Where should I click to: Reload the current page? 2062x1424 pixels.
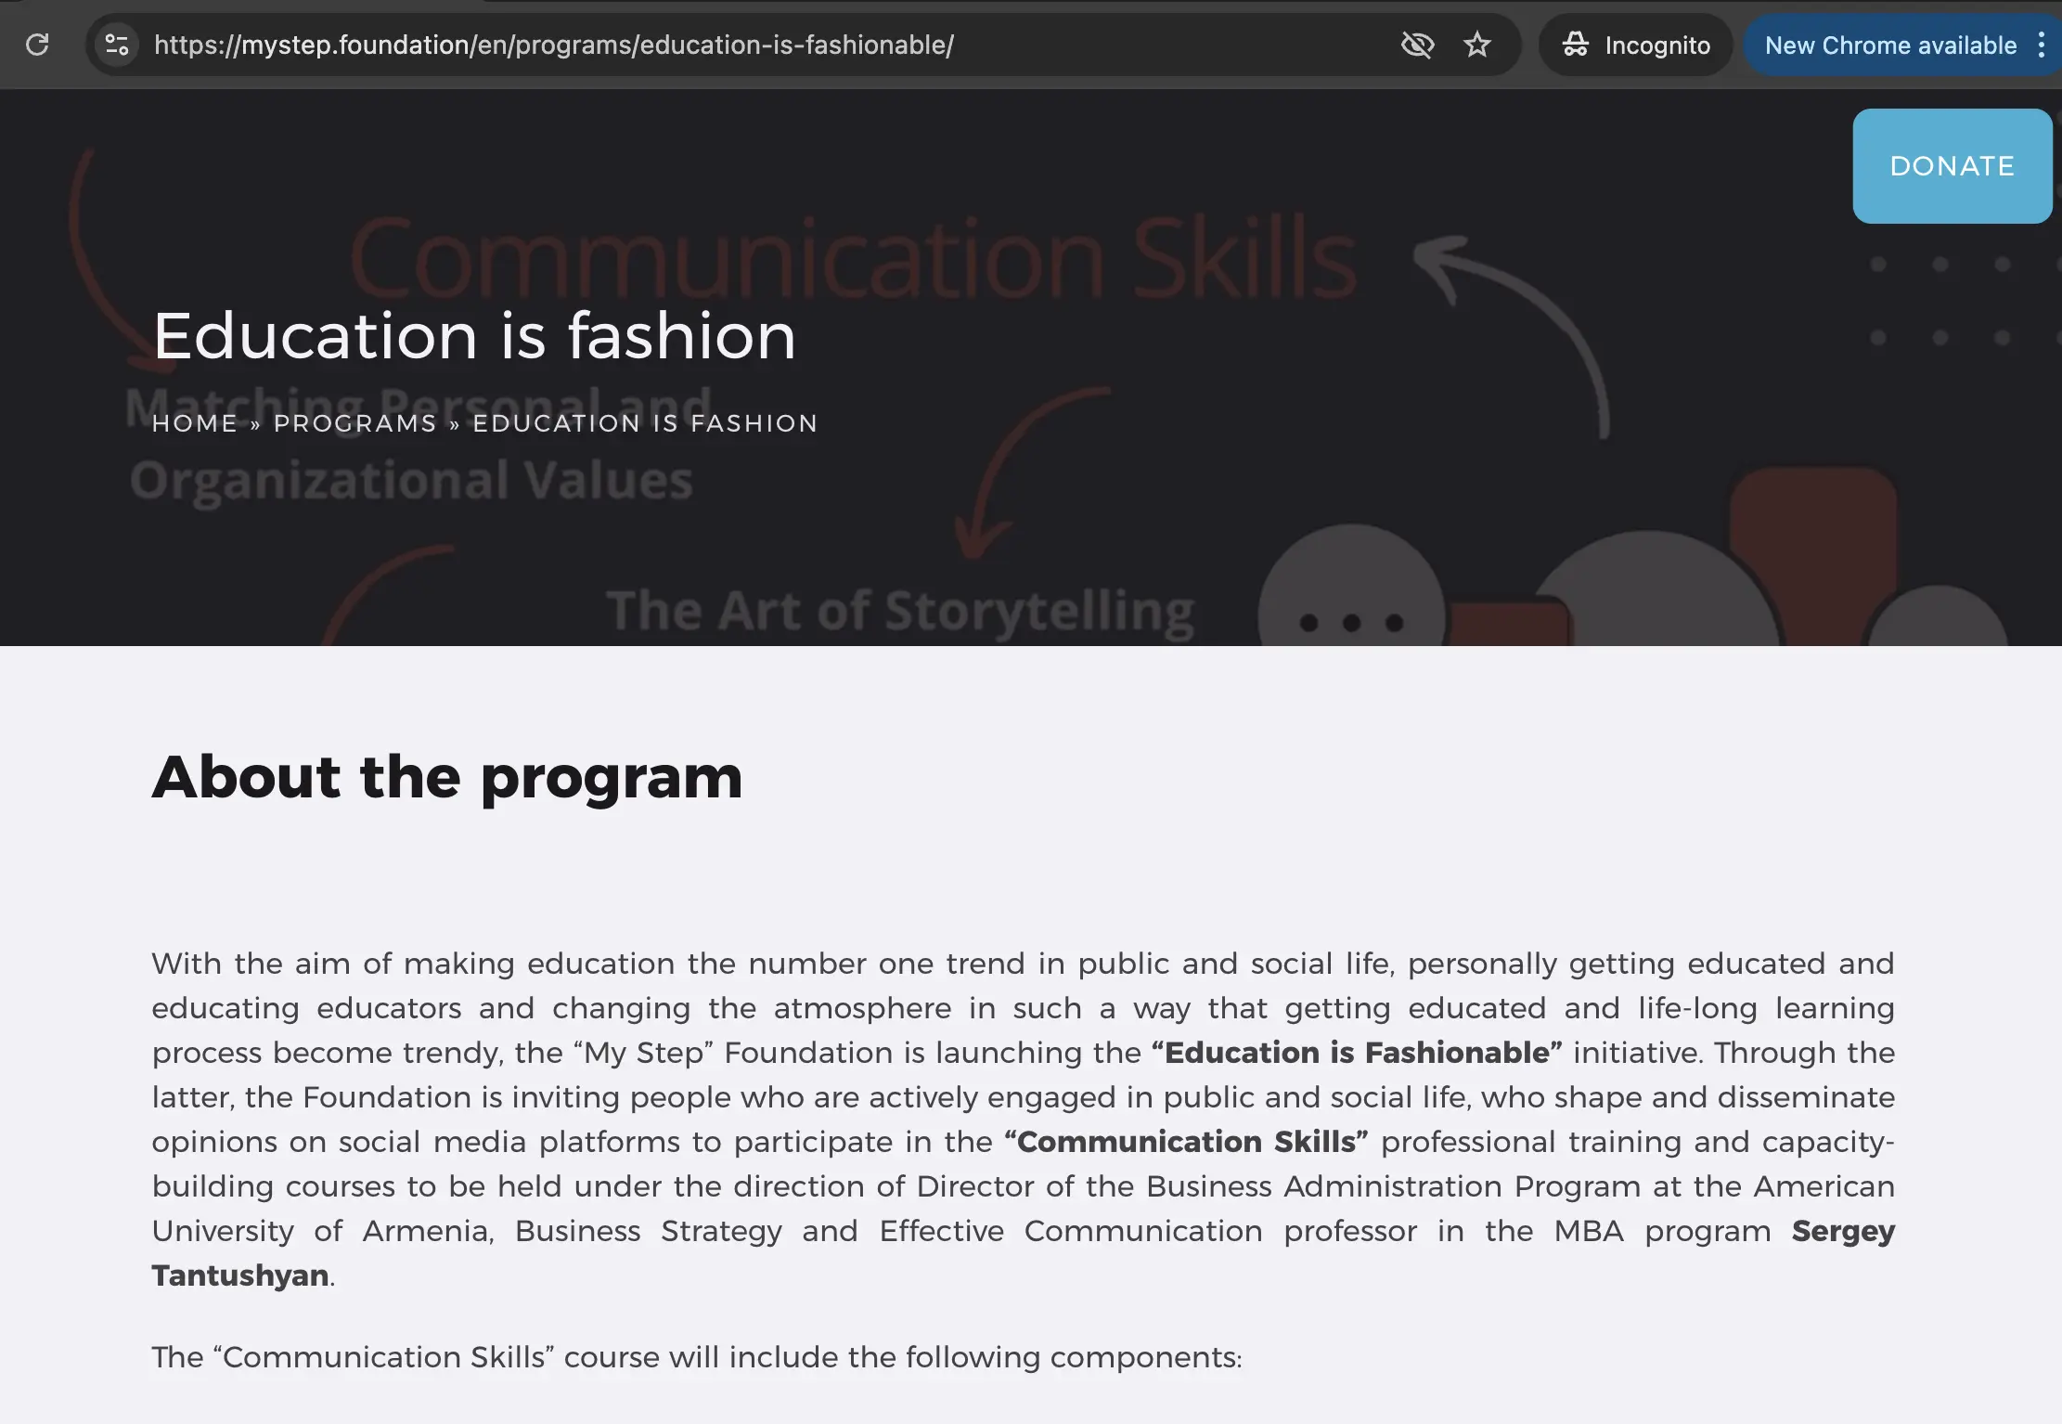pos(38,45)
